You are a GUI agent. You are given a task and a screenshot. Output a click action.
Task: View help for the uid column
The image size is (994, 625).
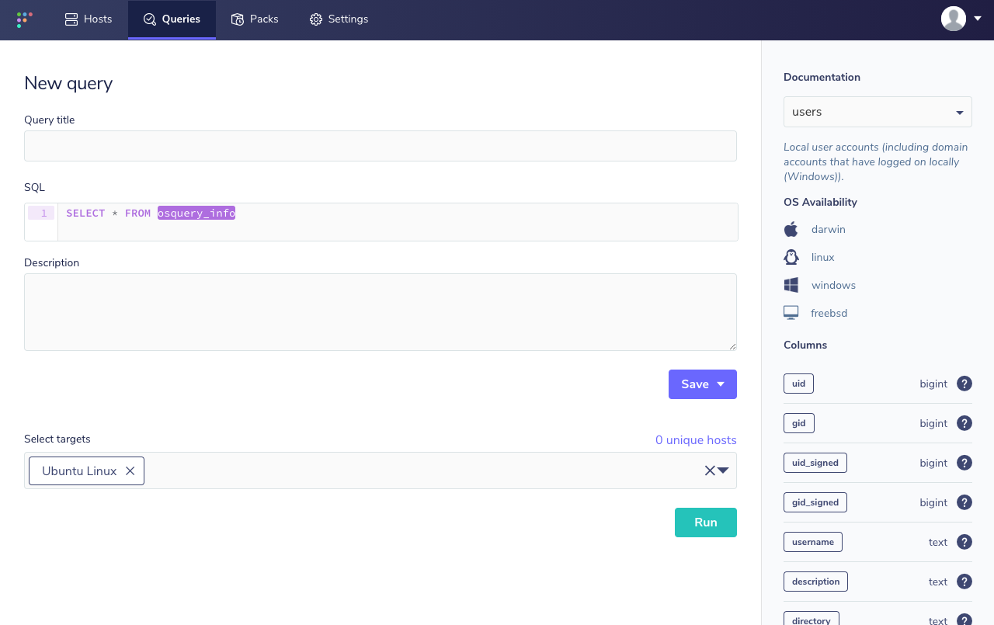964,383
